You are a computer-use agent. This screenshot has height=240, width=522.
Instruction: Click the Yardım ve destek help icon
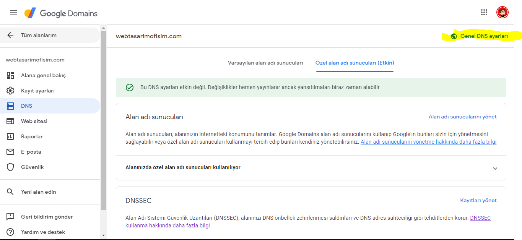pyautogui.click(x=10, y=232)
